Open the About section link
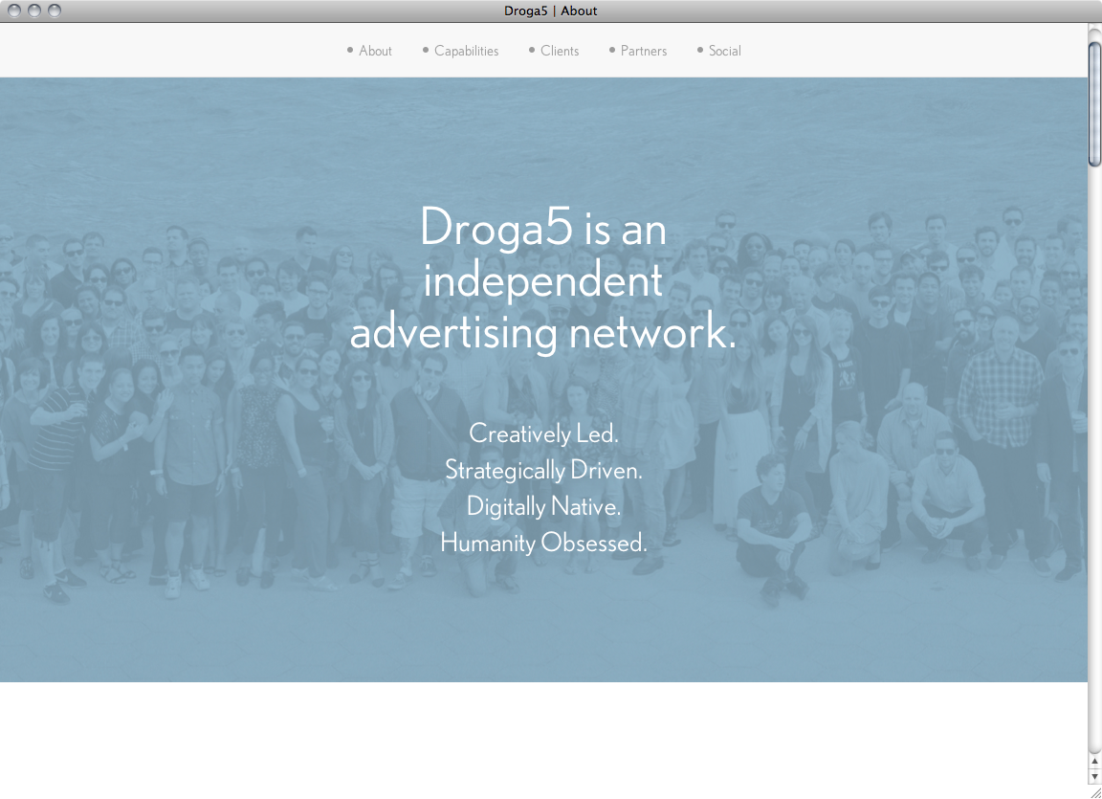The height and width of the screenshot is (799, 1102). (375, 51)
